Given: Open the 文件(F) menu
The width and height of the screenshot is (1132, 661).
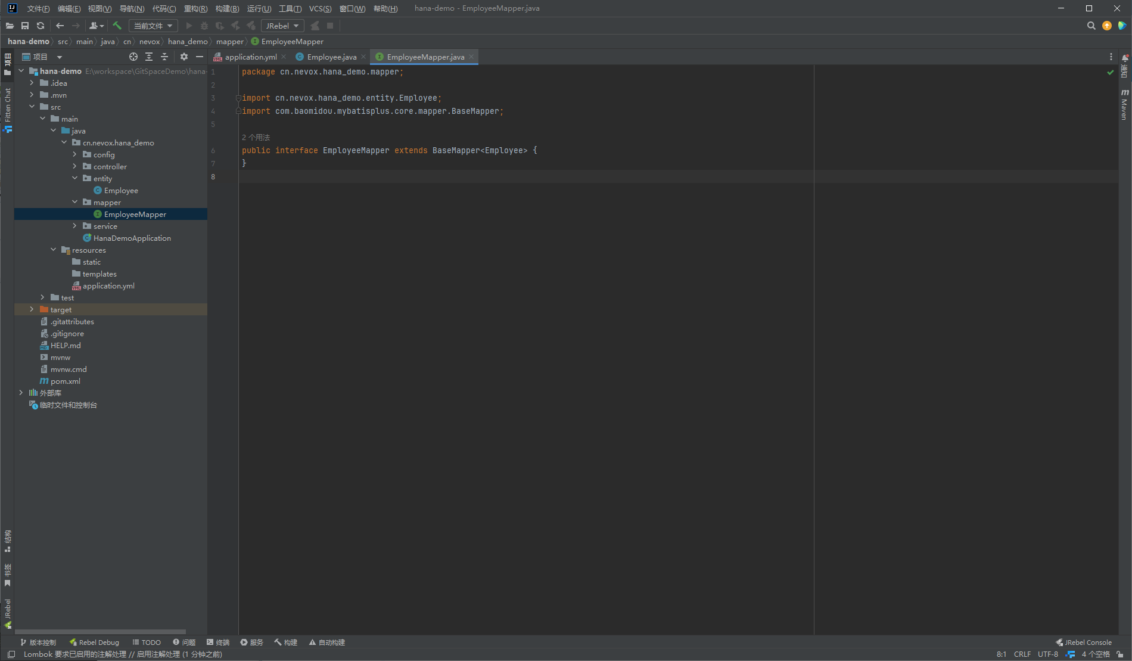Looking at the screenshot, I should click(x=38, y=8).
